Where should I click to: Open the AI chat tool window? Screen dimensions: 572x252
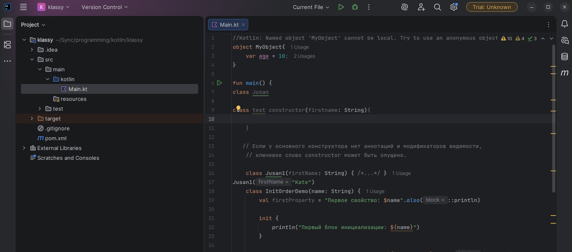point(565,41)
